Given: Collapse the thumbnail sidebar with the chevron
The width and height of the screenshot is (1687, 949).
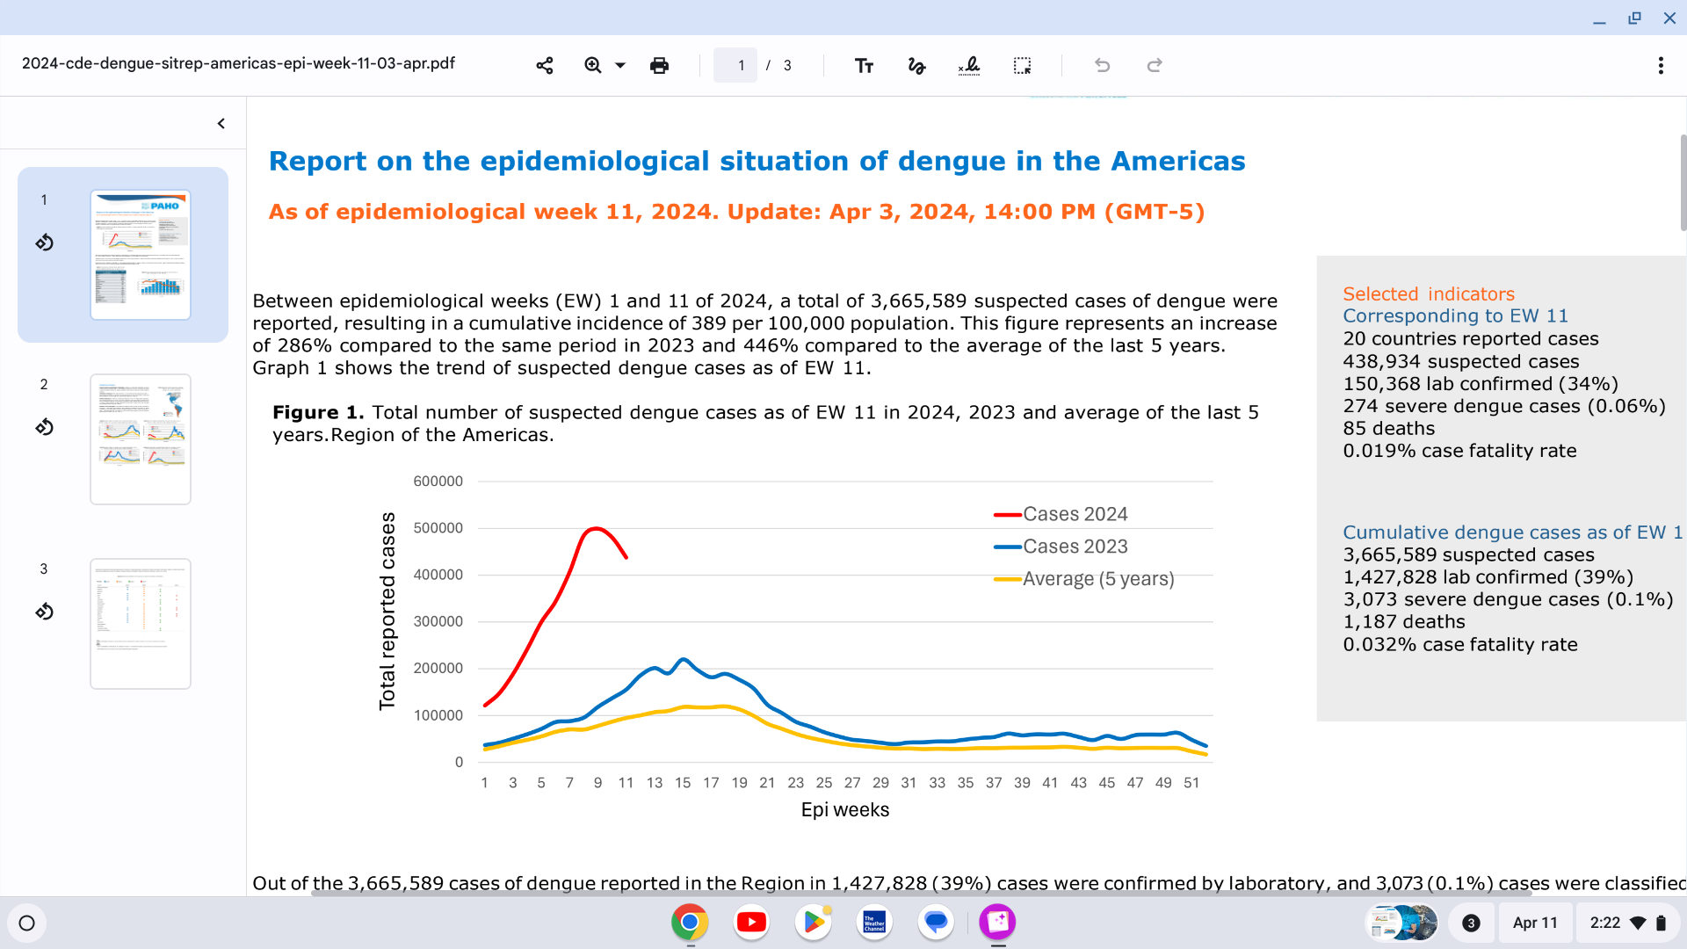Looking at the screenshot, I should 221,124.
